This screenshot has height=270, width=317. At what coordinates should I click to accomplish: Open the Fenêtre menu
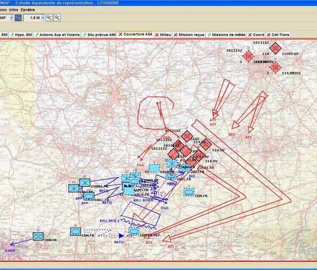click(28, 9)
